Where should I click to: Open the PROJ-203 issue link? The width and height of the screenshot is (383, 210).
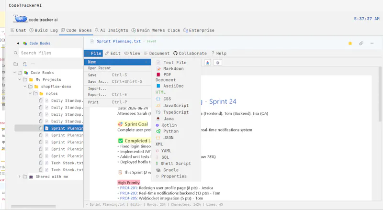[x=129, y=193]
